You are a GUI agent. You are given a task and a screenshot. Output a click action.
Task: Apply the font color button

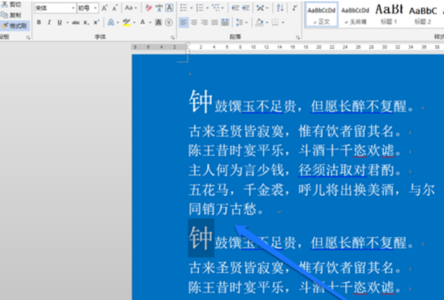click(143, 22)
